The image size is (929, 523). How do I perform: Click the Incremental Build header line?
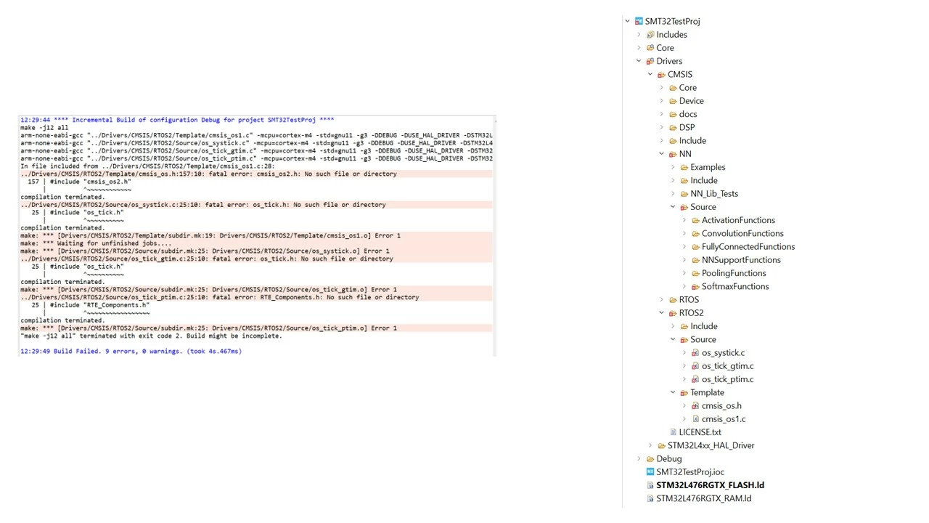tap(177, 120)
